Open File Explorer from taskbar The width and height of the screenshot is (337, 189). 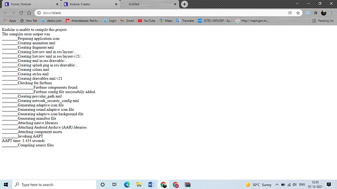pos(139,185)
